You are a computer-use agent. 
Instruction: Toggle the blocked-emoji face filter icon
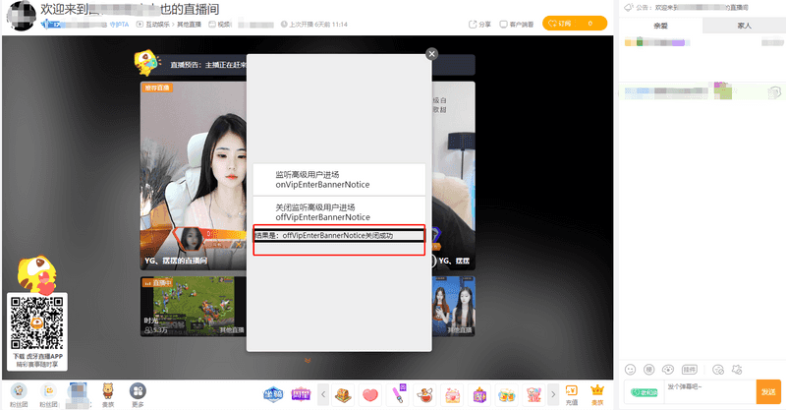718,370
